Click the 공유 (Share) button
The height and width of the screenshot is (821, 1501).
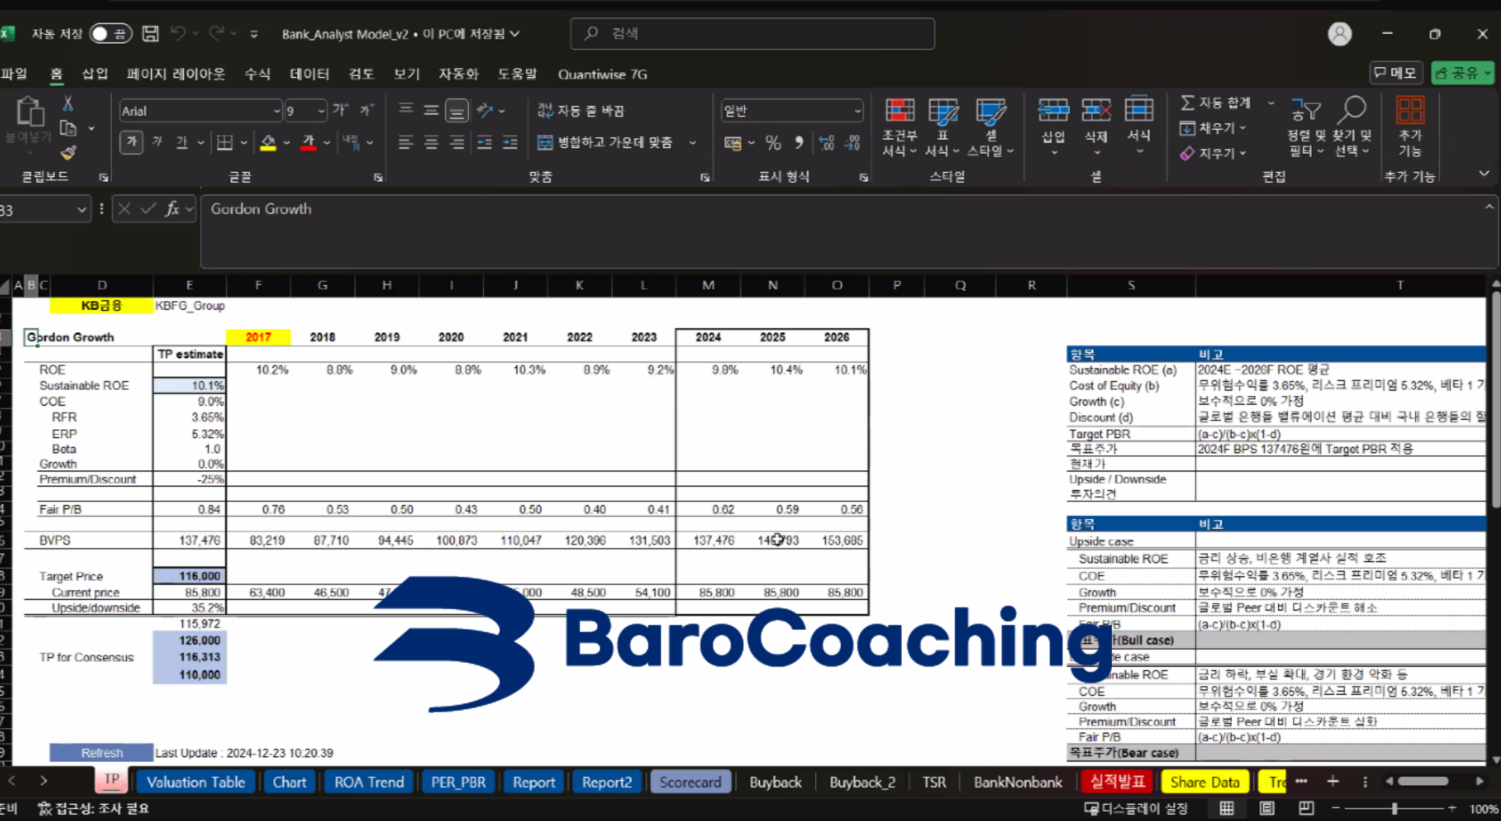[1461, 73]
